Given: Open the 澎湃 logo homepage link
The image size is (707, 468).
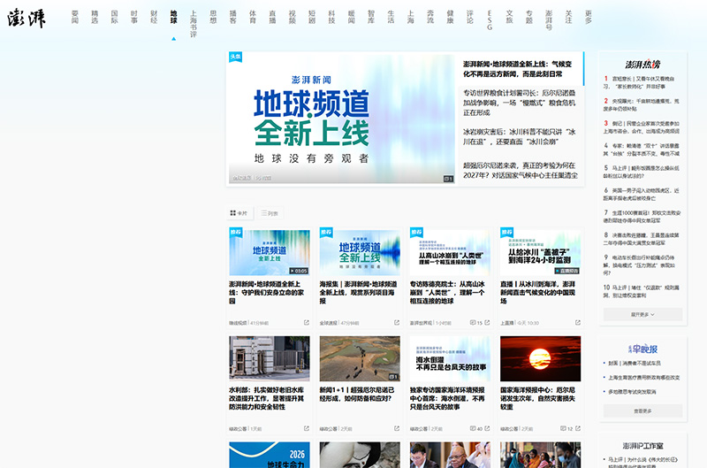Looking at the screenshot, I should 27,18.
